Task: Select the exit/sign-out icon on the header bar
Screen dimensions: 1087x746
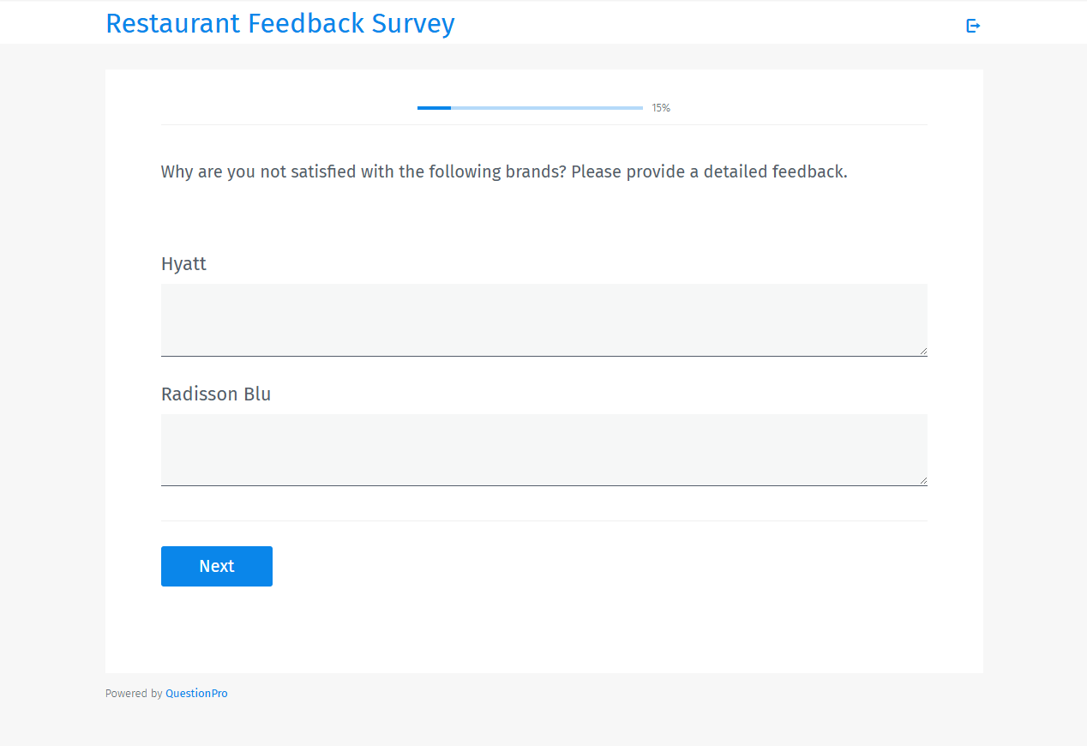Action: point(973,26)
